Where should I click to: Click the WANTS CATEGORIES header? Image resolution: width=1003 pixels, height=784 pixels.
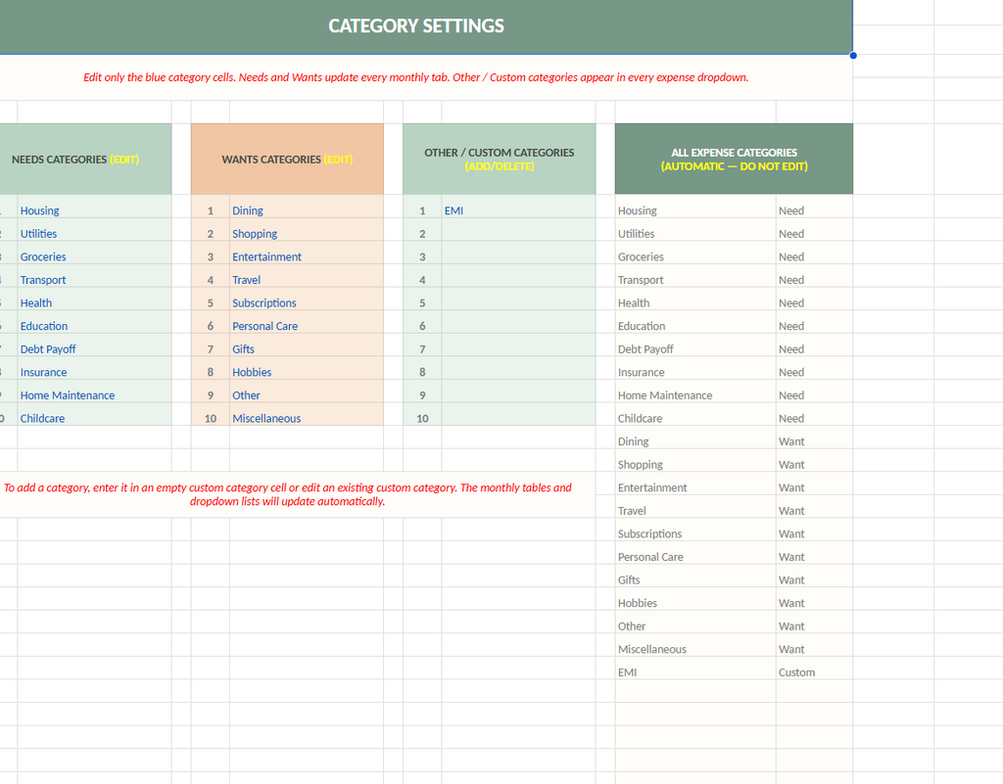[x=287, y=160]
